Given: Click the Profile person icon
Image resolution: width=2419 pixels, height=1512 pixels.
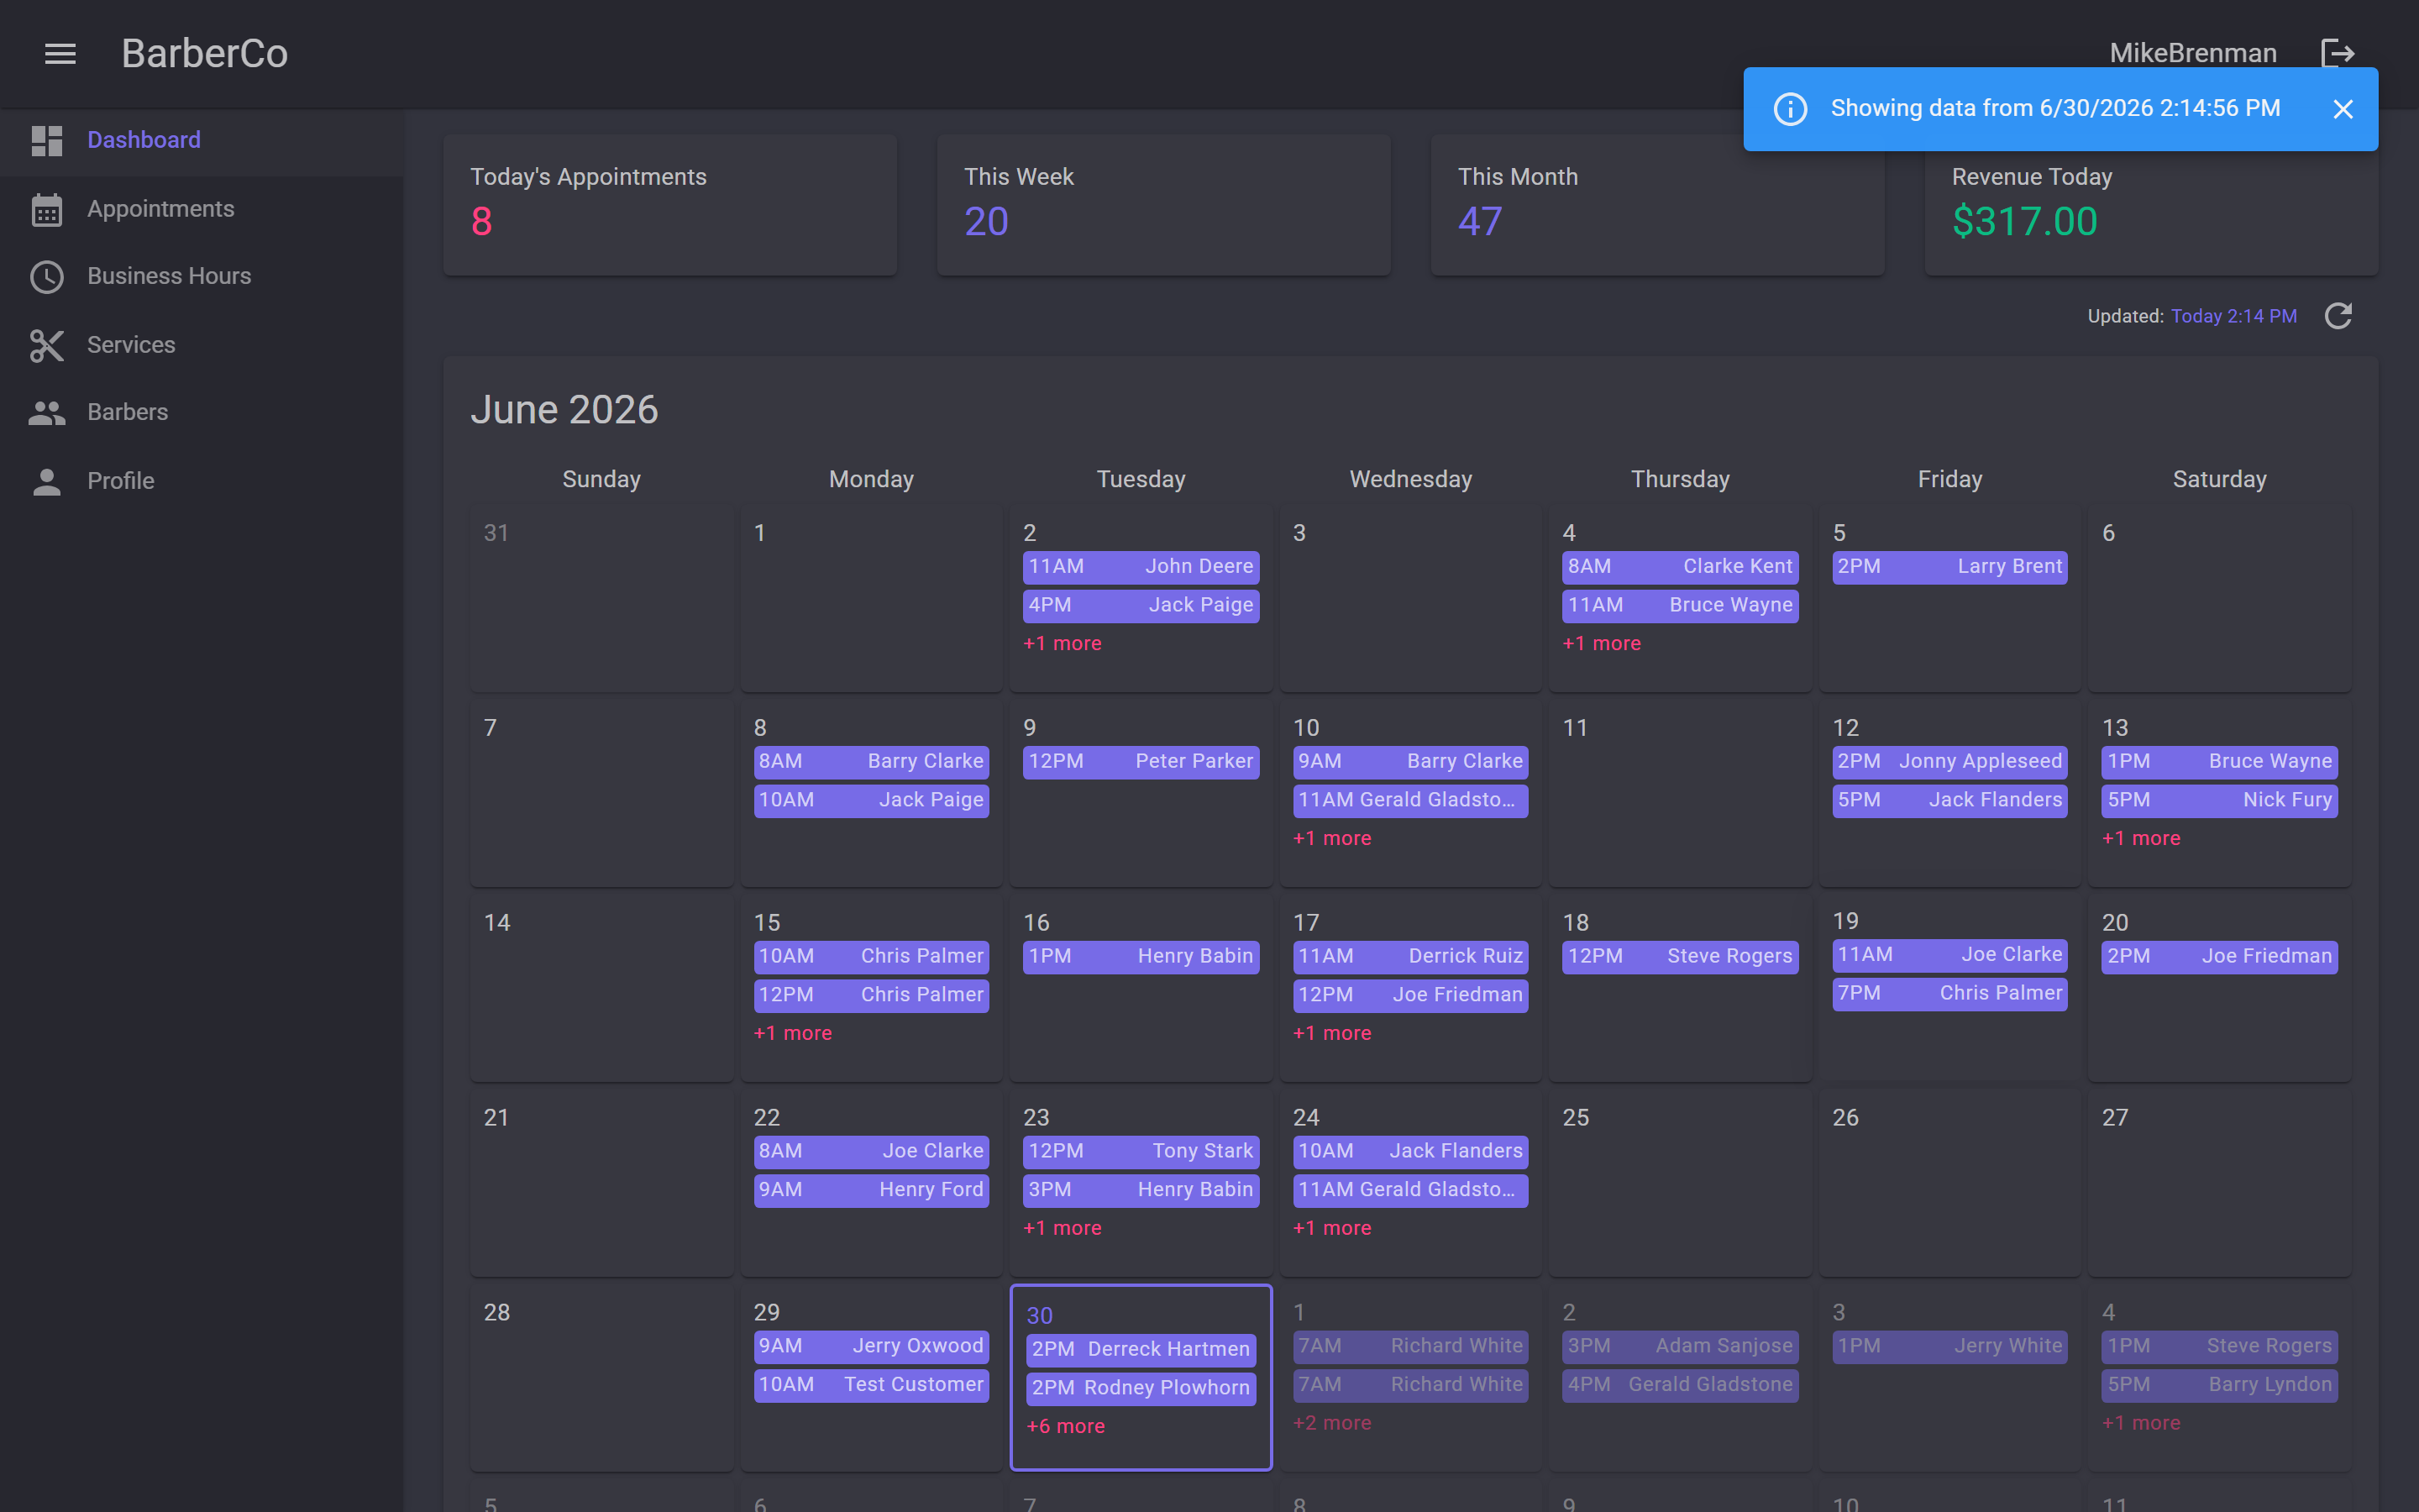Looking at the screenshot, I should pos(47,481).
